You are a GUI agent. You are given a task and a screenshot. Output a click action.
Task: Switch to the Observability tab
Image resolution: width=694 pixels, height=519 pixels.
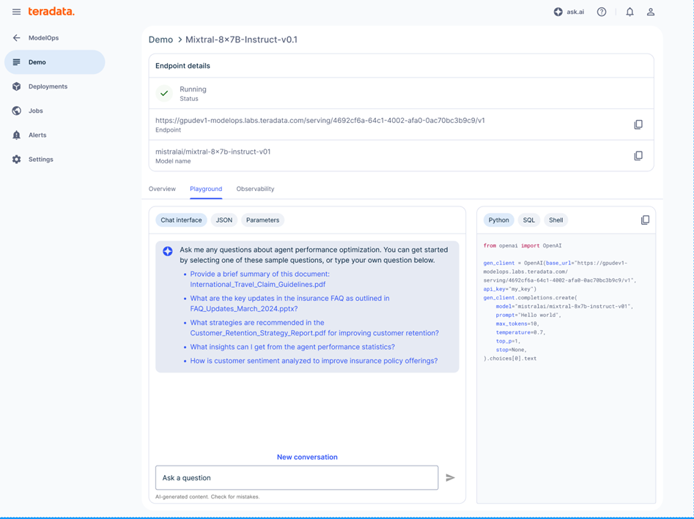255,189
